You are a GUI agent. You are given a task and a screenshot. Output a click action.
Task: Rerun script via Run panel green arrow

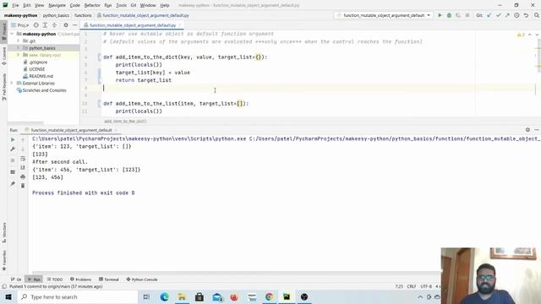pos(13,140)
